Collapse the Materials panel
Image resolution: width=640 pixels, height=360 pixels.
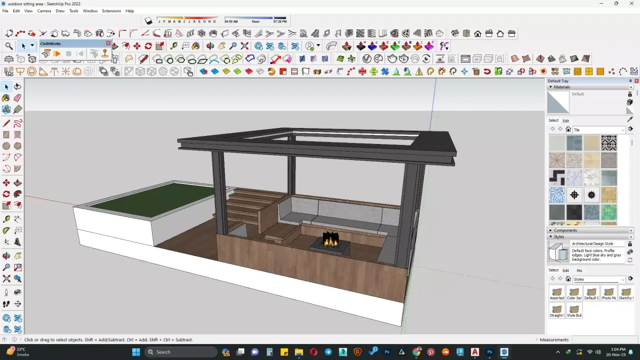pyautogui.click(x=550, y=87)
